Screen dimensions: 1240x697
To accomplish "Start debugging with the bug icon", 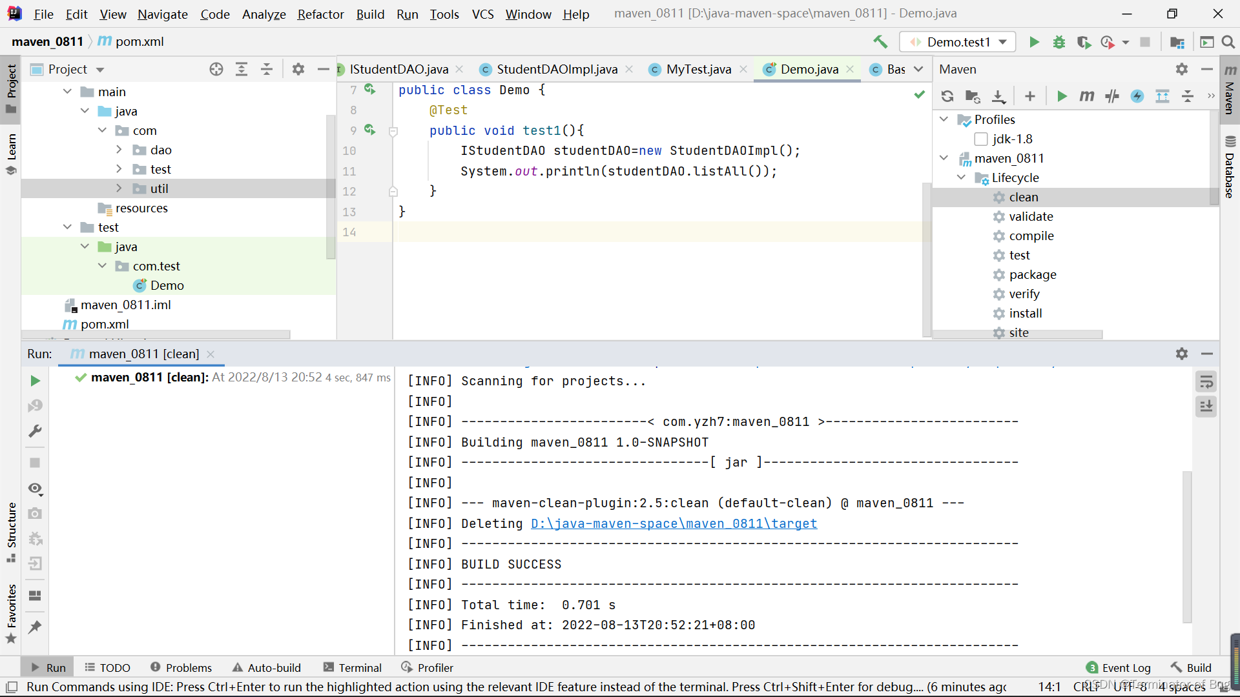I will [x=1059, y=42].
